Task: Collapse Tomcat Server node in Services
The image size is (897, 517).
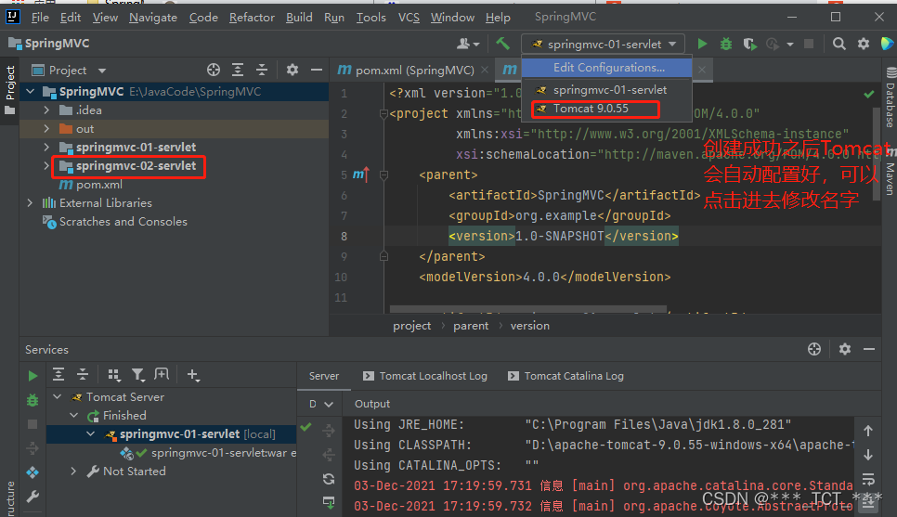Action: click(x=58, y=396)
